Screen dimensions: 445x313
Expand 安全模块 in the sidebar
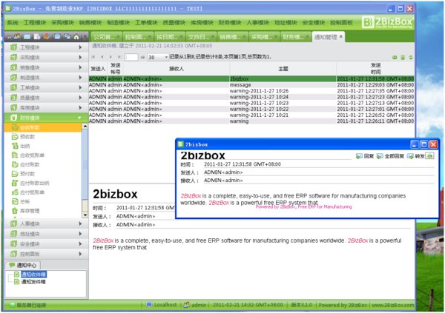[x=46, y=244]
